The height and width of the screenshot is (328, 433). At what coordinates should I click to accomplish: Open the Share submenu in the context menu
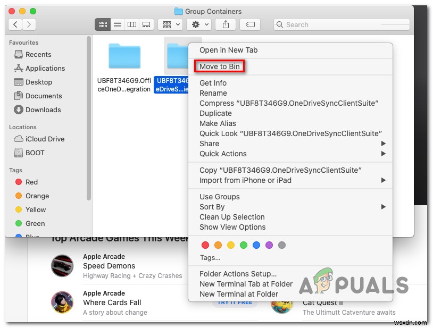pos(209,144)
